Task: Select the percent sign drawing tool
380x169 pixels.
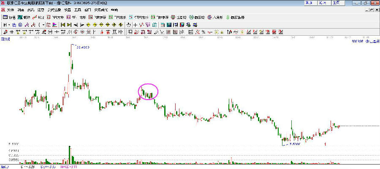Action: [204, 32]
